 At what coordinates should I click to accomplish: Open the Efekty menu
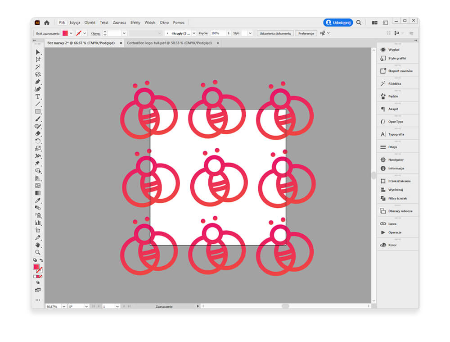[x=135, y=23]
